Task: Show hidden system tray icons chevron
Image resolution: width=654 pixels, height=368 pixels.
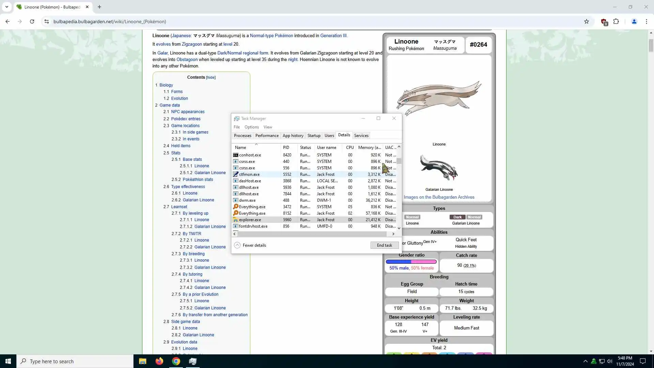Action: pos(585,361)
